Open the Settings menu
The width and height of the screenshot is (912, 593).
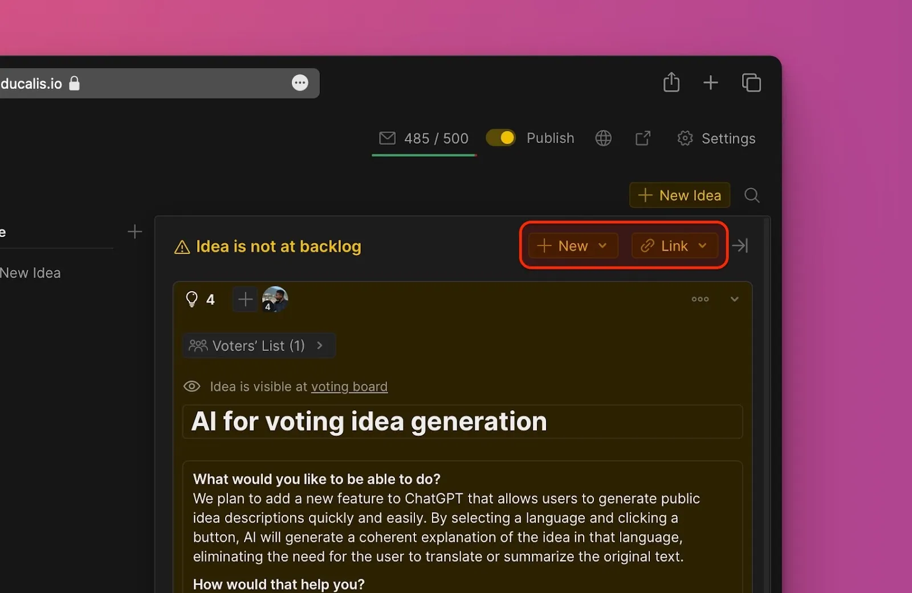(x=716, y=138)
